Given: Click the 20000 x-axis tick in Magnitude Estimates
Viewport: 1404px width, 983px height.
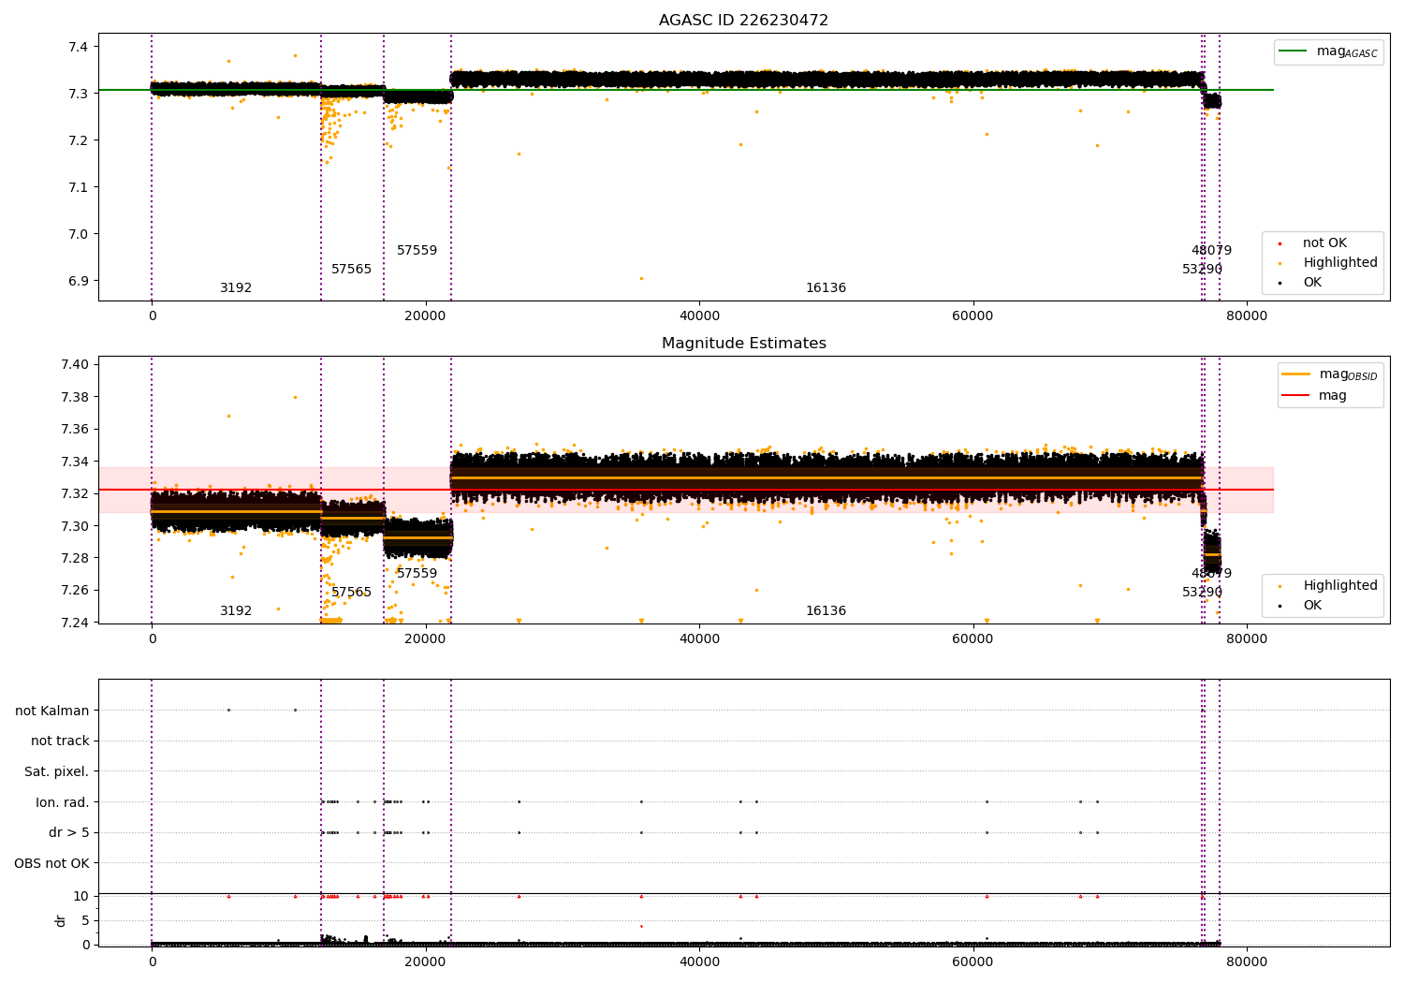Looking at the screenshot, I should point(426,639).
